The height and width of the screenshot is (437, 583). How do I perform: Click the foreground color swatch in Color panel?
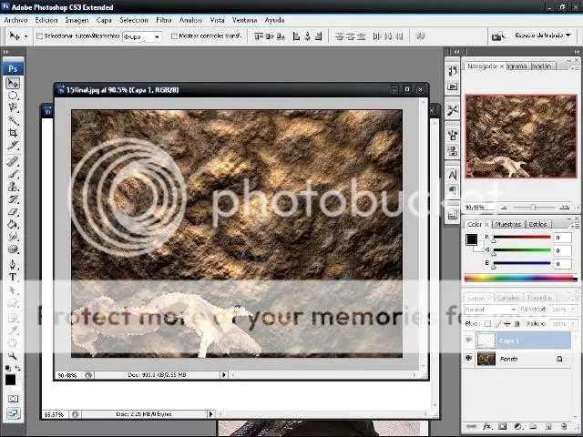click(x=472, y=239)
